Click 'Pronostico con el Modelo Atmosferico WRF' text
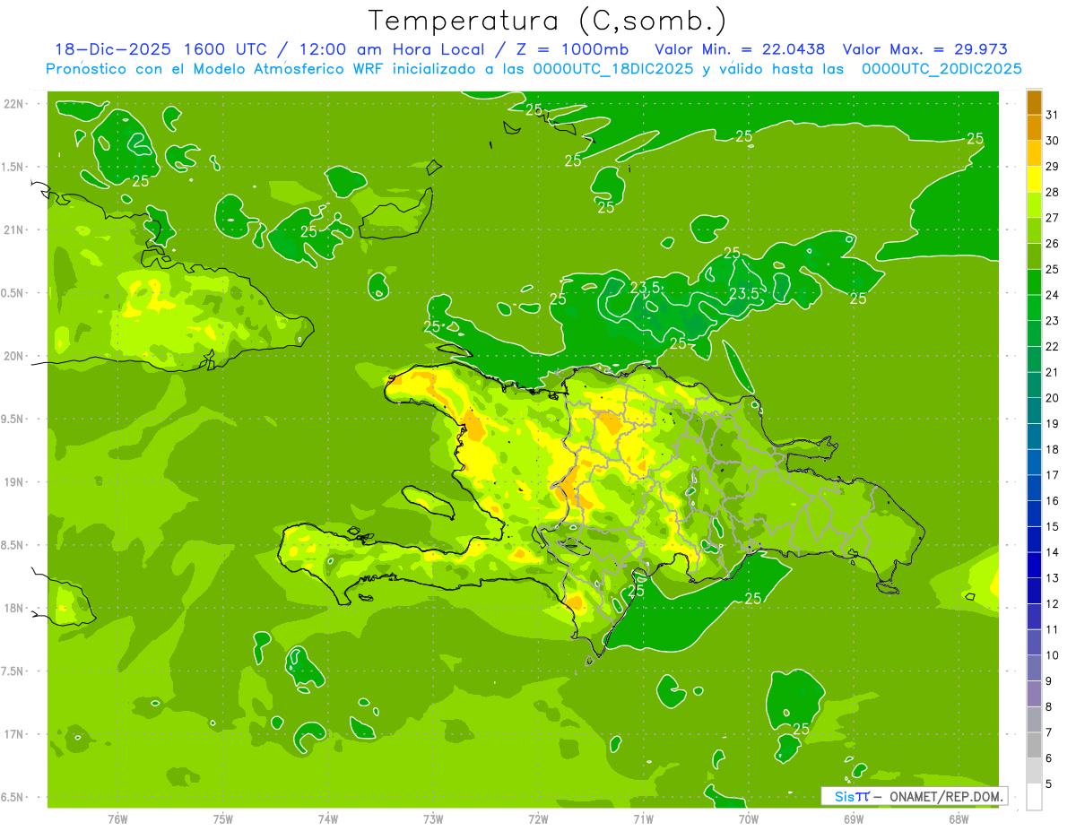 click(215, 69)
